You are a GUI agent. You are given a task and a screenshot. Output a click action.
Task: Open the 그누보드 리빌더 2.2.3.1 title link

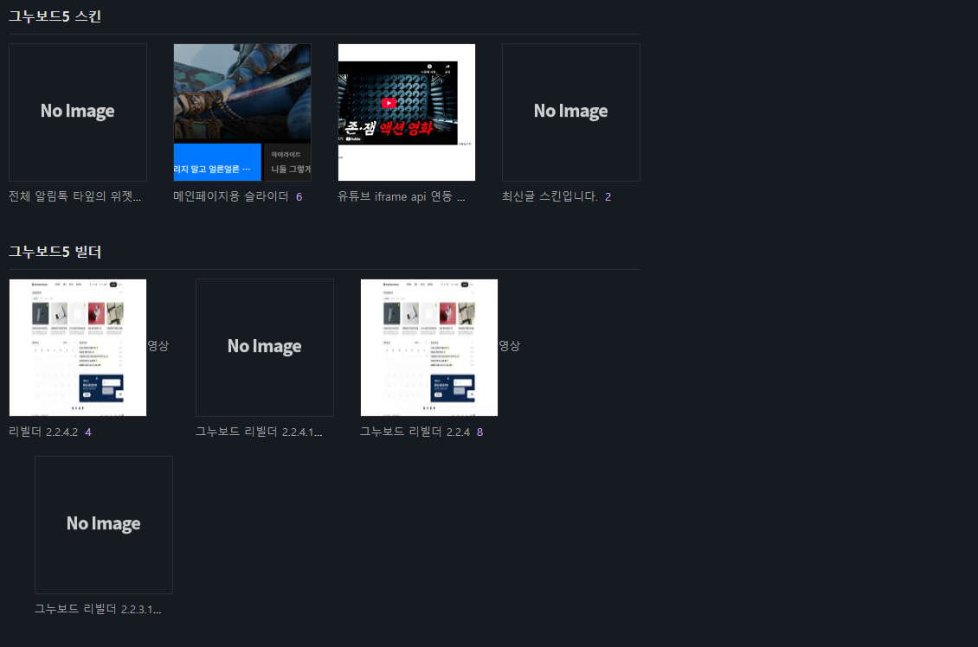(x=98, y=609)
